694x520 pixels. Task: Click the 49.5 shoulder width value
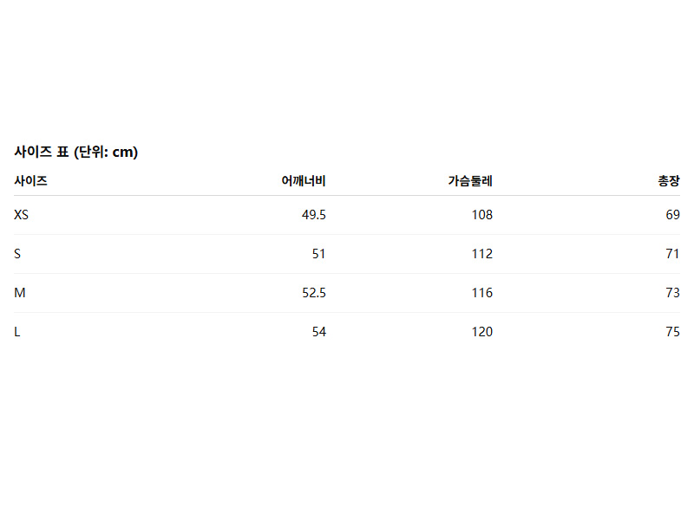pyautogui.click(x=314, y=215)
